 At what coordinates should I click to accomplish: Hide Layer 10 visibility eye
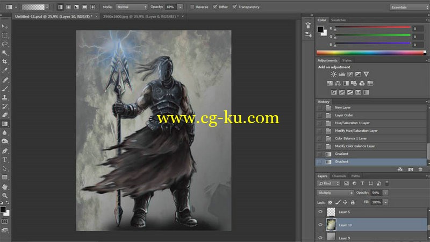click(320, 225)
